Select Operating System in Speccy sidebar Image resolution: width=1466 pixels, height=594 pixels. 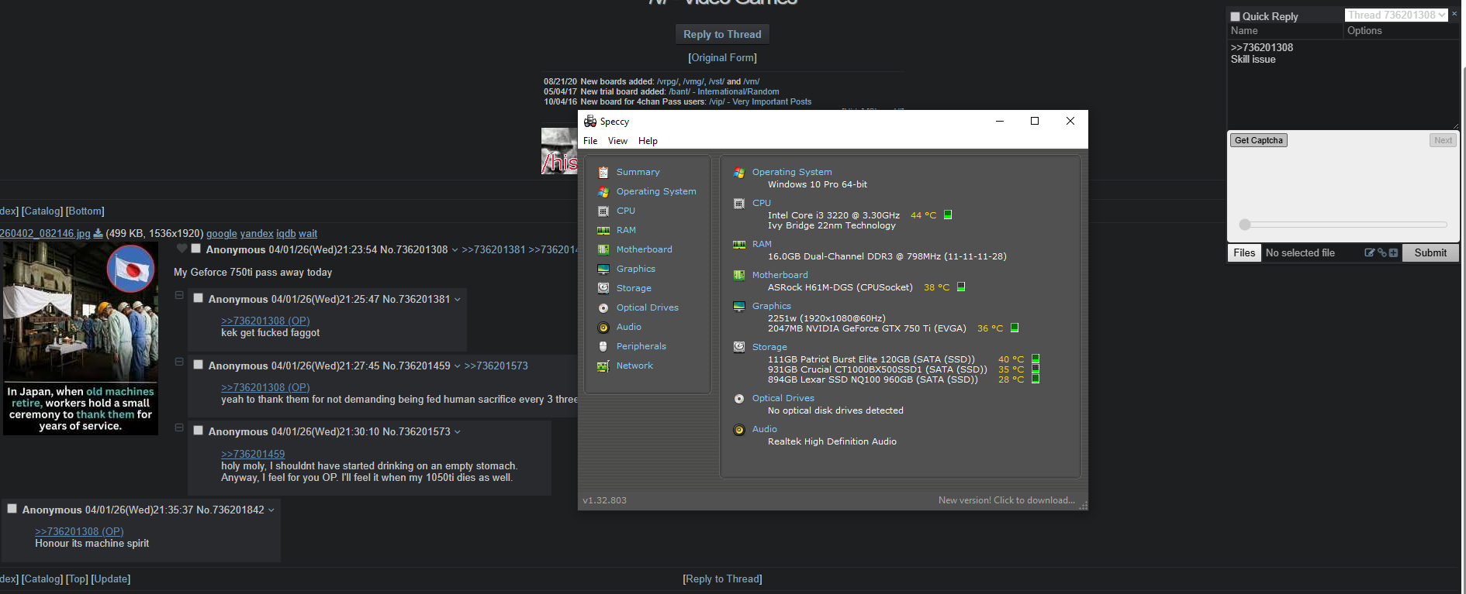pyautogui.click(x=656, y=191)
